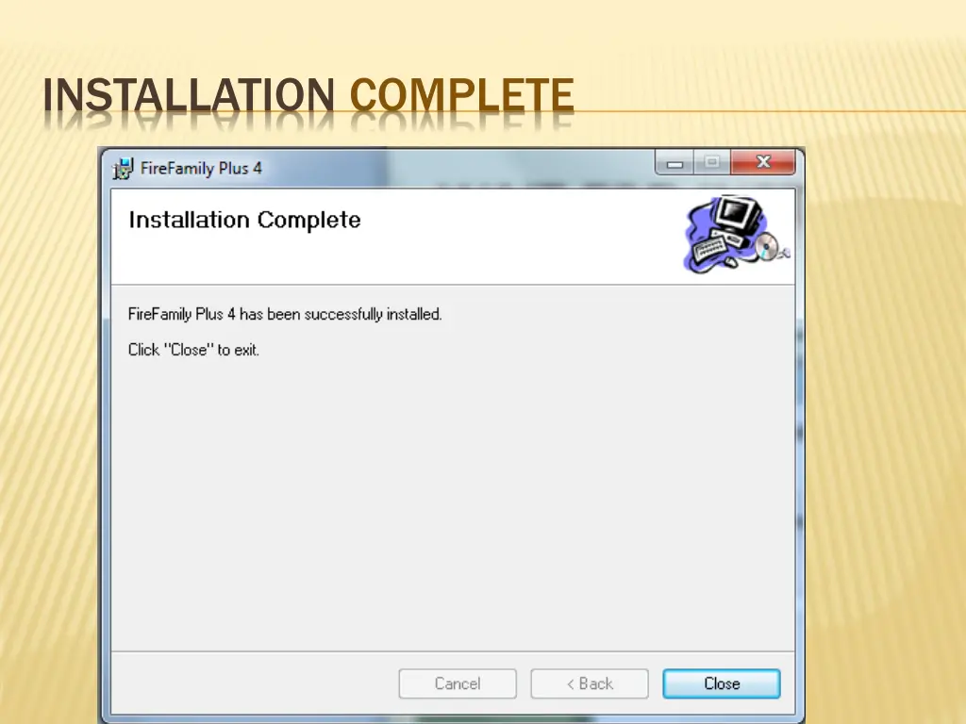Click the Click Close to exit instruction
Screen dimensions: 966x724
click(193, 350)
